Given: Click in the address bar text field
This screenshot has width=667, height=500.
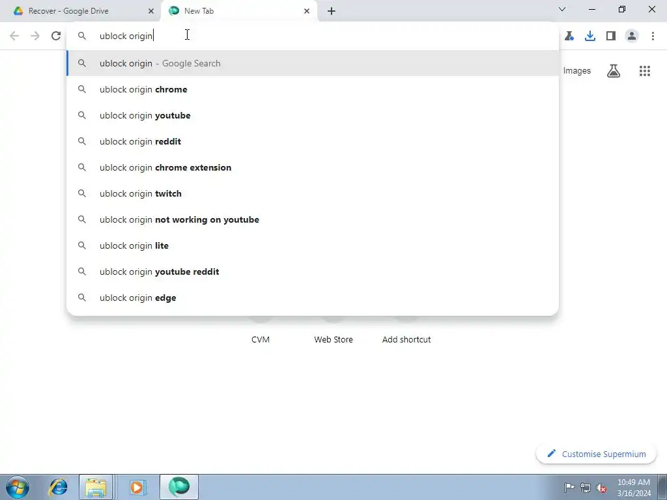Looking at the screenshot, I should (313, 36).
